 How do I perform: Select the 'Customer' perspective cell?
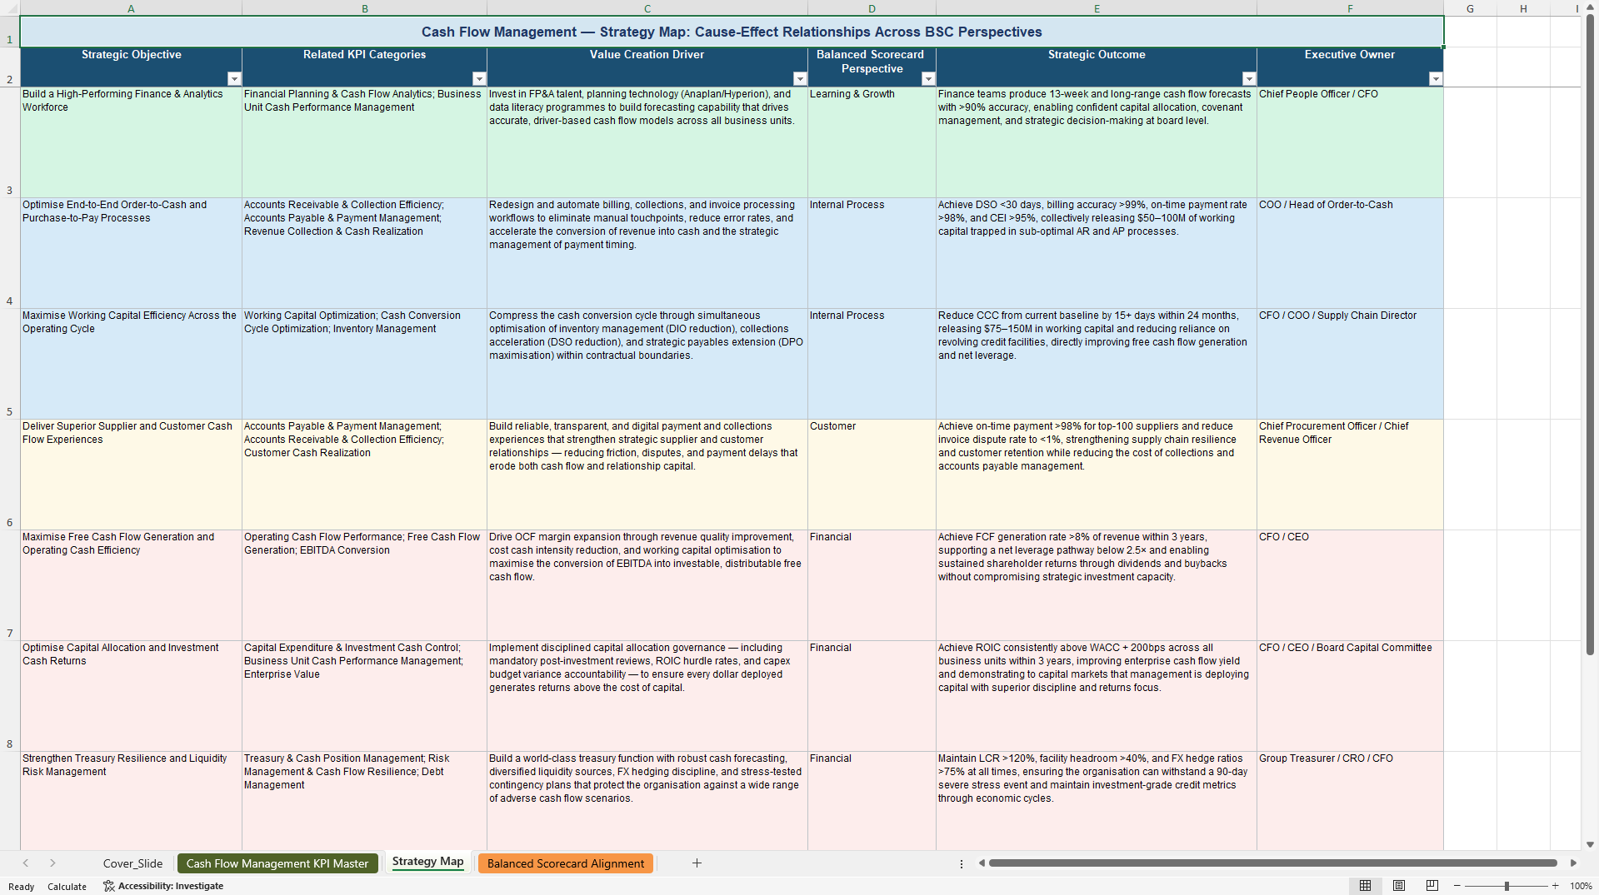(872, 475)
